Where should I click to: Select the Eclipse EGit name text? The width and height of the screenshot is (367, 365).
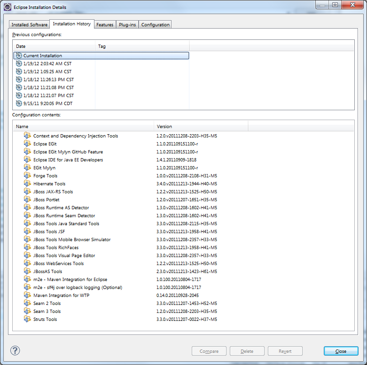pyautogui.click(x=45, y=144)
